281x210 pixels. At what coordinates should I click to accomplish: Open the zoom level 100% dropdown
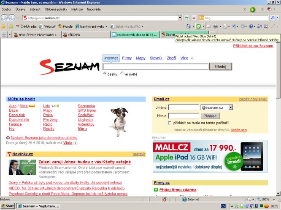(274, 199)
